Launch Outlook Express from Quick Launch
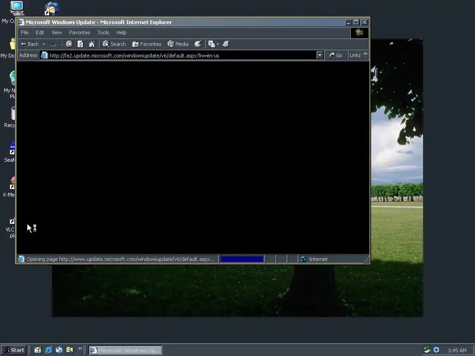The width and height of the screenshot is (475, 356). (x=59, y=350)
